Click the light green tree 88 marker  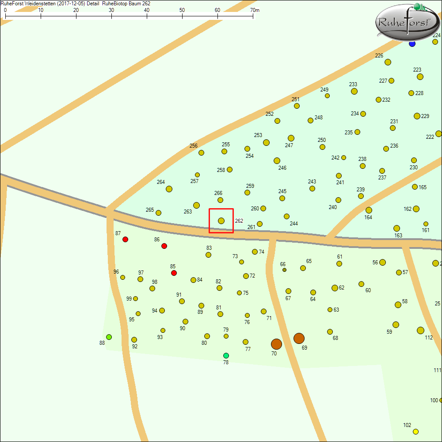[109, 337]
